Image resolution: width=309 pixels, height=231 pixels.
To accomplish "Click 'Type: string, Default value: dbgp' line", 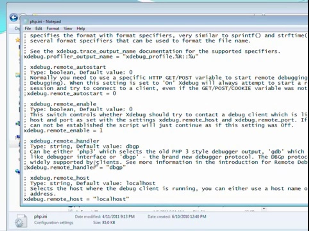I will click(81, 146).
